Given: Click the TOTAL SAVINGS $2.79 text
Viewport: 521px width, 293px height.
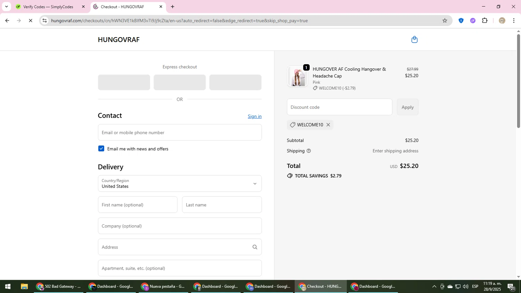Looking at the screenshot, I should coord(318,176).
